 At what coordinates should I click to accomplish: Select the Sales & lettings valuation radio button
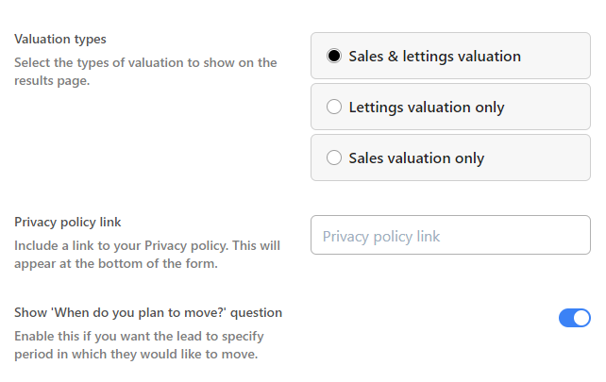(333, 57)
